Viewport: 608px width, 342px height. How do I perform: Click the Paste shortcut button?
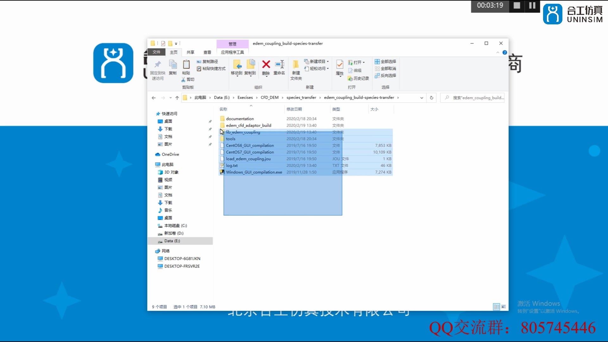pos(211,68)
